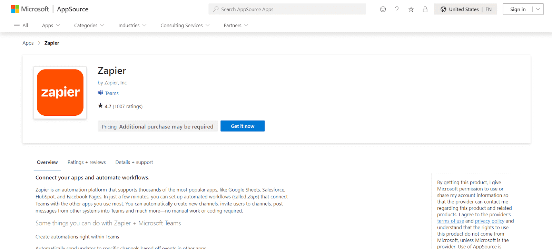Expand the Industries dropdown

132,25
